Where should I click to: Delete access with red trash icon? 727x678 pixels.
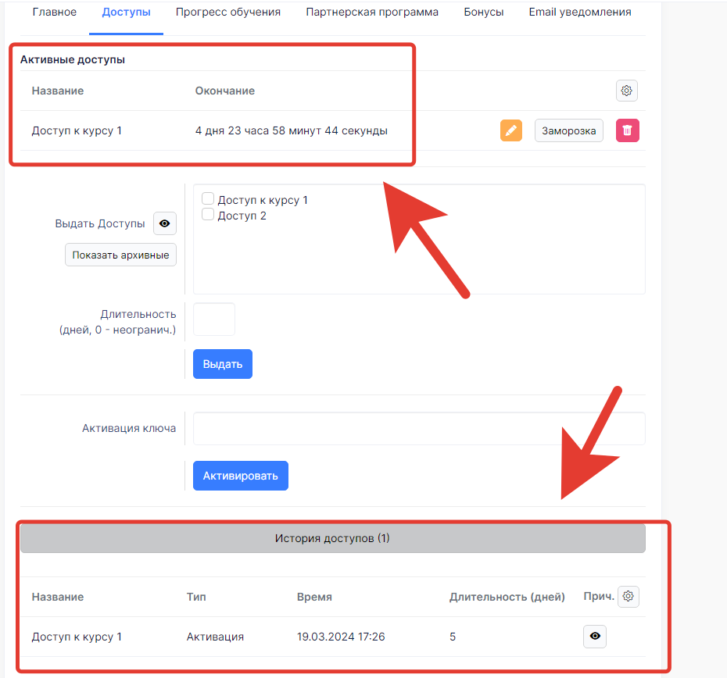tap(627, 130)
